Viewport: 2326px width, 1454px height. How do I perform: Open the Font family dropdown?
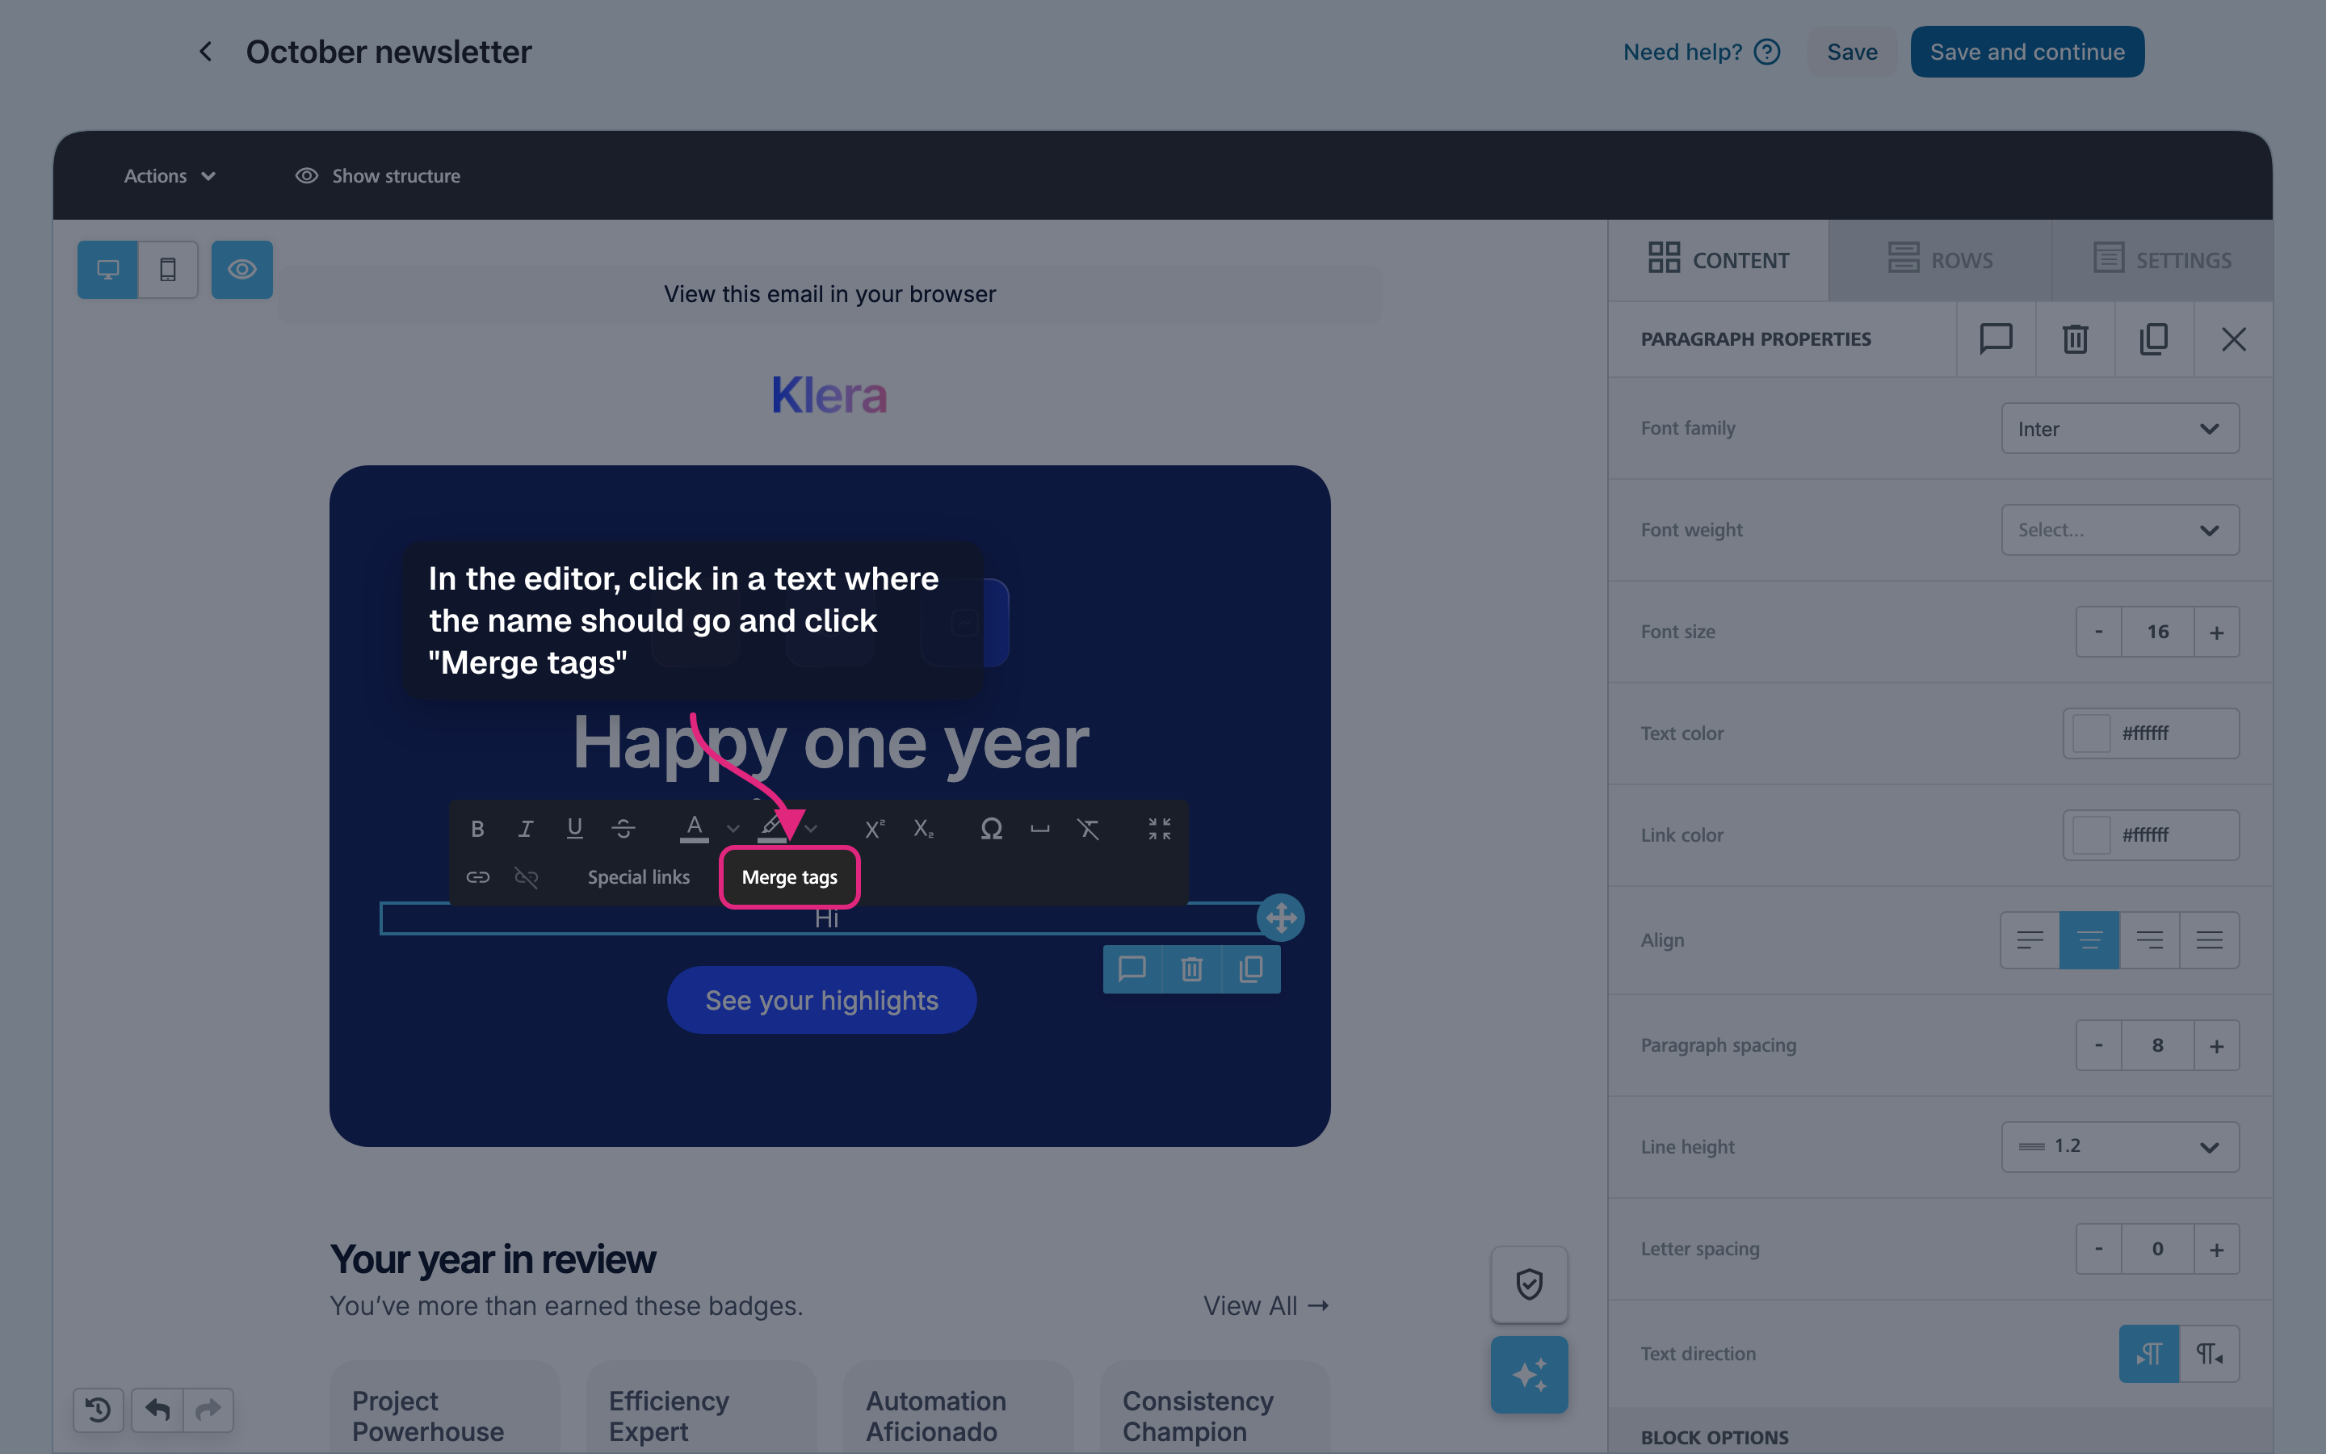(x=2120, y=428)
